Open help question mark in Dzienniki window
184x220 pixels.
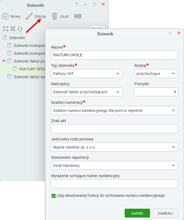tap(77, 4)
